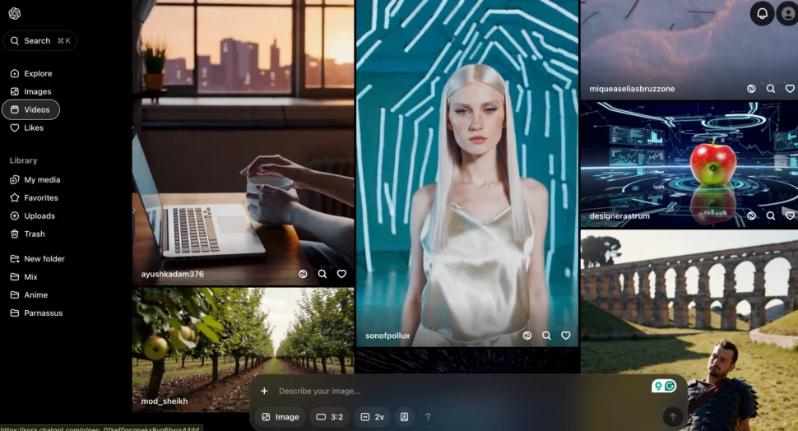
Task: Click the Search button in sidebar
Action: point(39,40)
